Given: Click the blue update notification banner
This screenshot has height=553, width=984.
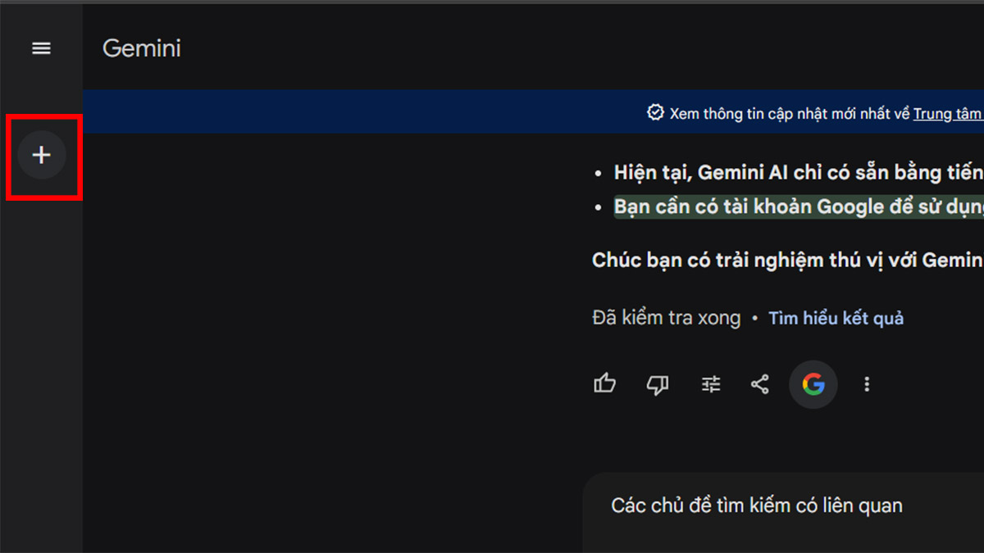Looking at the screenshot, I should point(533,112).
